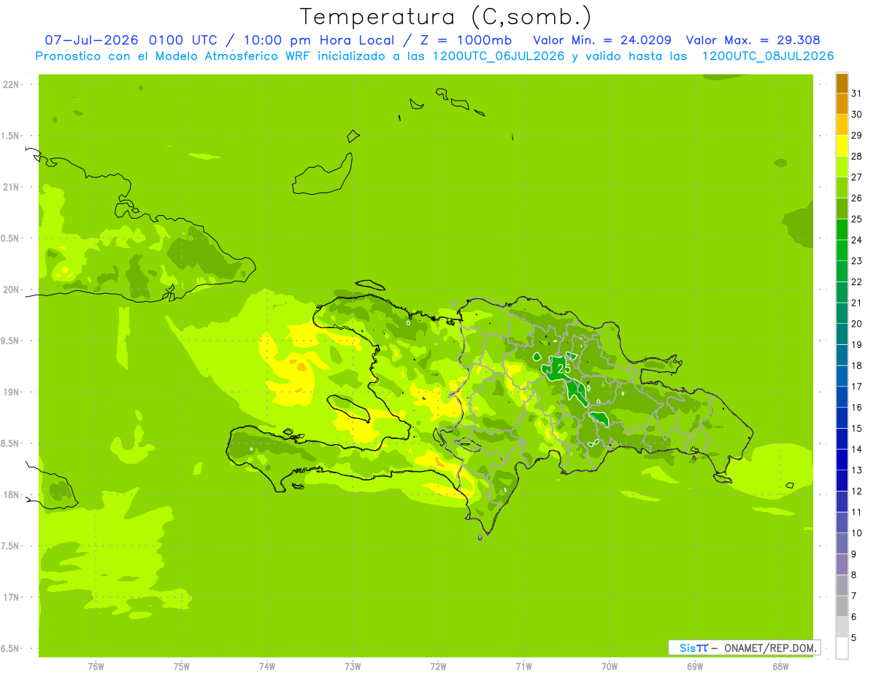Image resolution: width=876 pixels, height=676 pixels.
Task: Click the '1200UTC_08JUL2026' valid-until time
Action: 768,56
